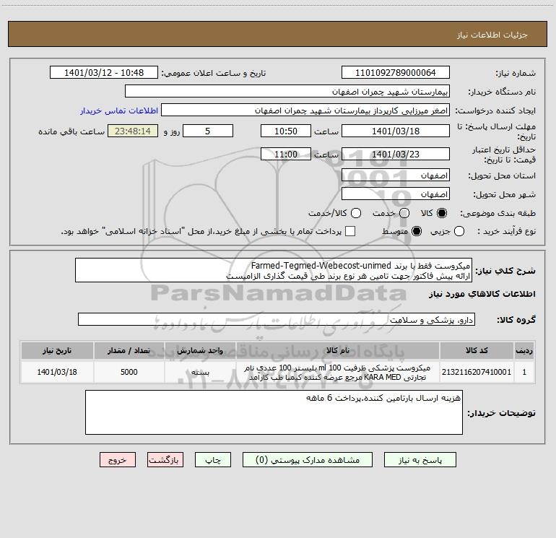
Task: Click the واحد شمارش column header
Action: (x=200, y=350)
